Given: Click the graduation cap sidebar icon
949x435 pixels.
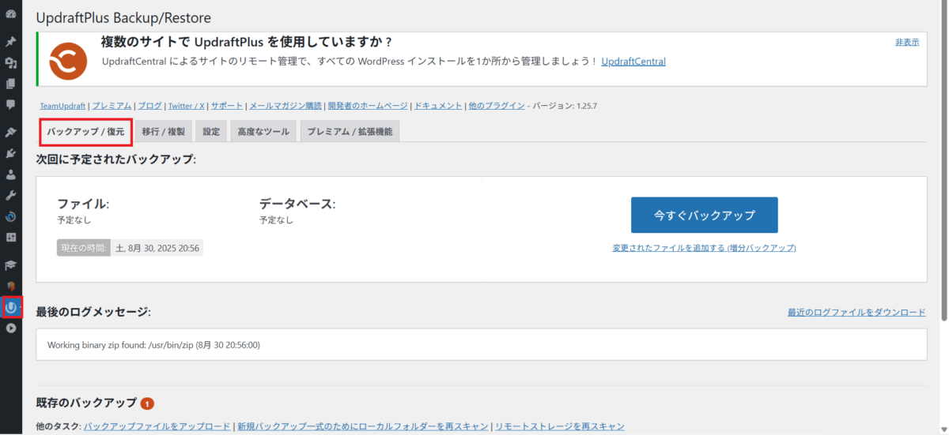Looking at the screenshot, I should click(x=11, y=265).
